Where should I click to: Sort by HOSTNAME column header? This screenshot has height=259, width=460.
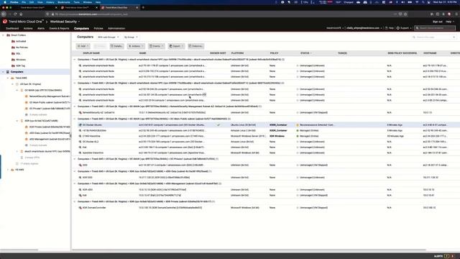click(x=430, y=53)
